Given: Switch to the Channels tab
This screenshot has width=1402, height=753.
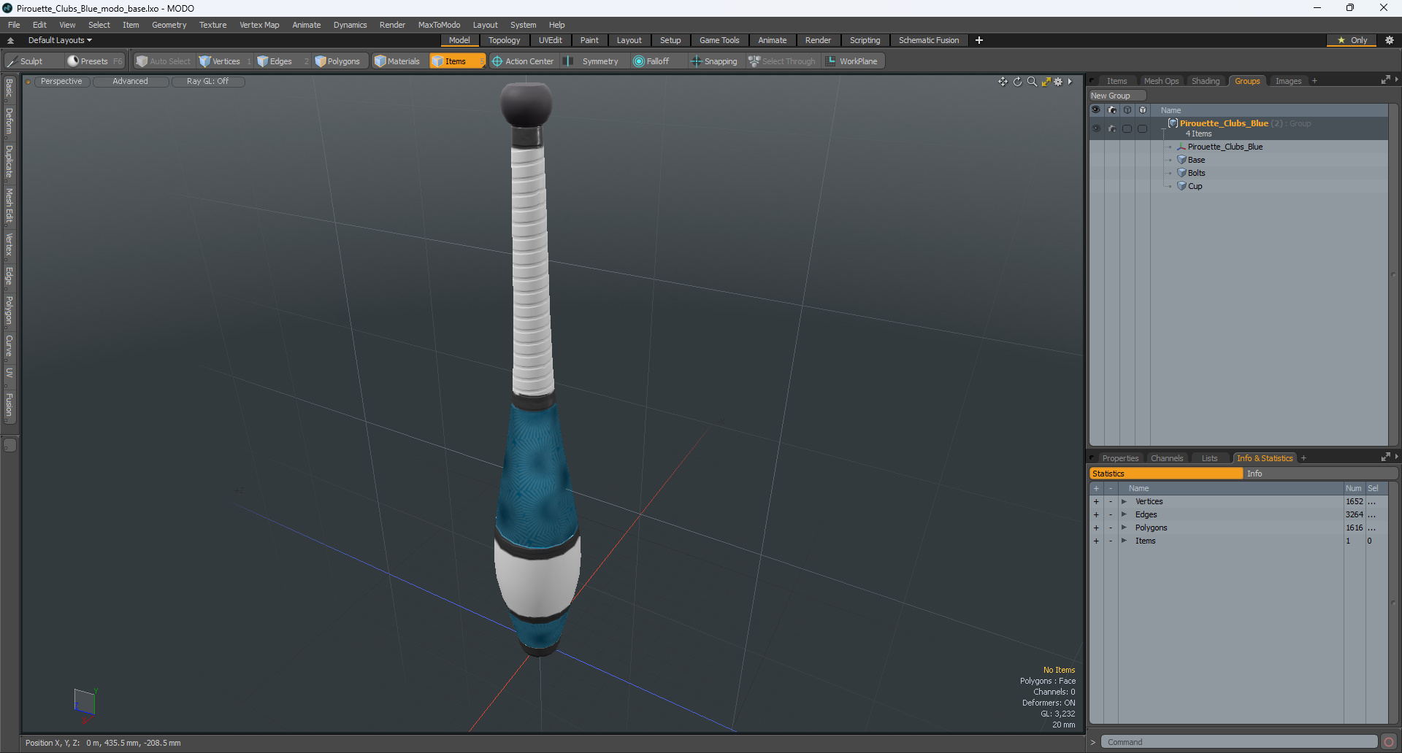Looking at the screenshot, I should click(1166, 458).
